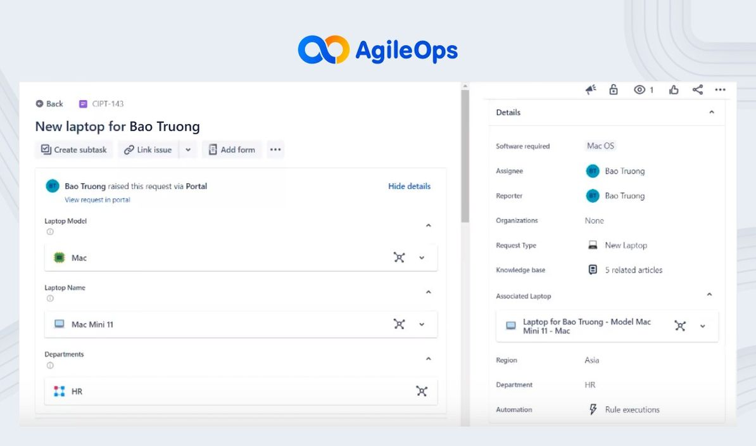
Task: Click the Mac Mini 11 laptop icon
Action: click(x=60, y=324)
